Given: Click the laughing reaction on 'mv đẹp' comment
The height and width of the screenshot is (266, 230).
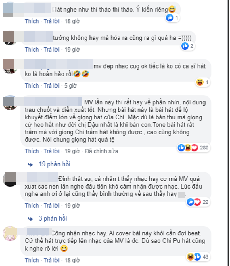Looking at the screenshot, I should click(200, 82).
